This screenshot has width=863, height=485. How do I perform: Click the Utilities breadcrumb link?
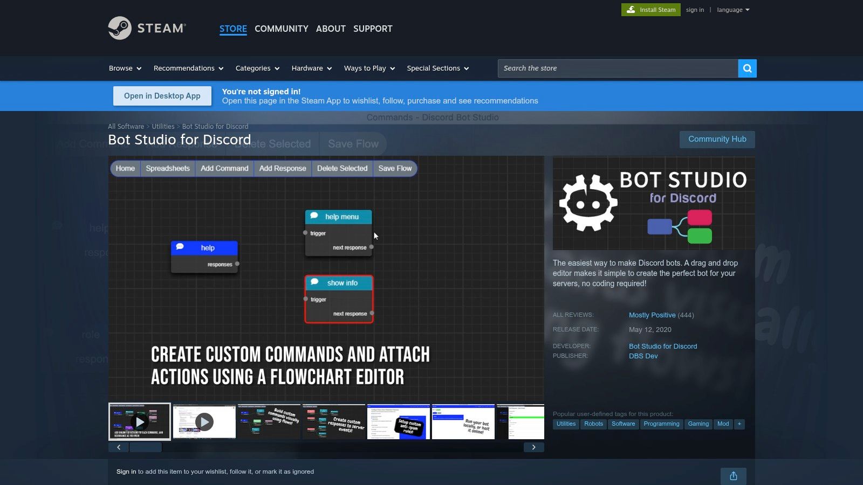pyautogui.click(x=163, y=127)
